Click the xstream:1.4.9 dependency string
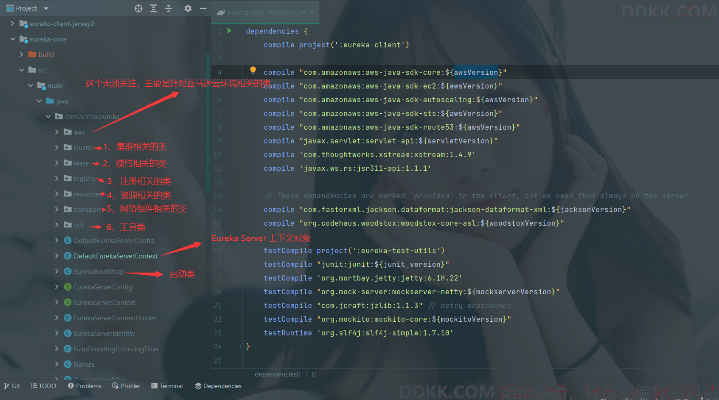The height and width of the screenshot is (400, 719). (387, 154)
